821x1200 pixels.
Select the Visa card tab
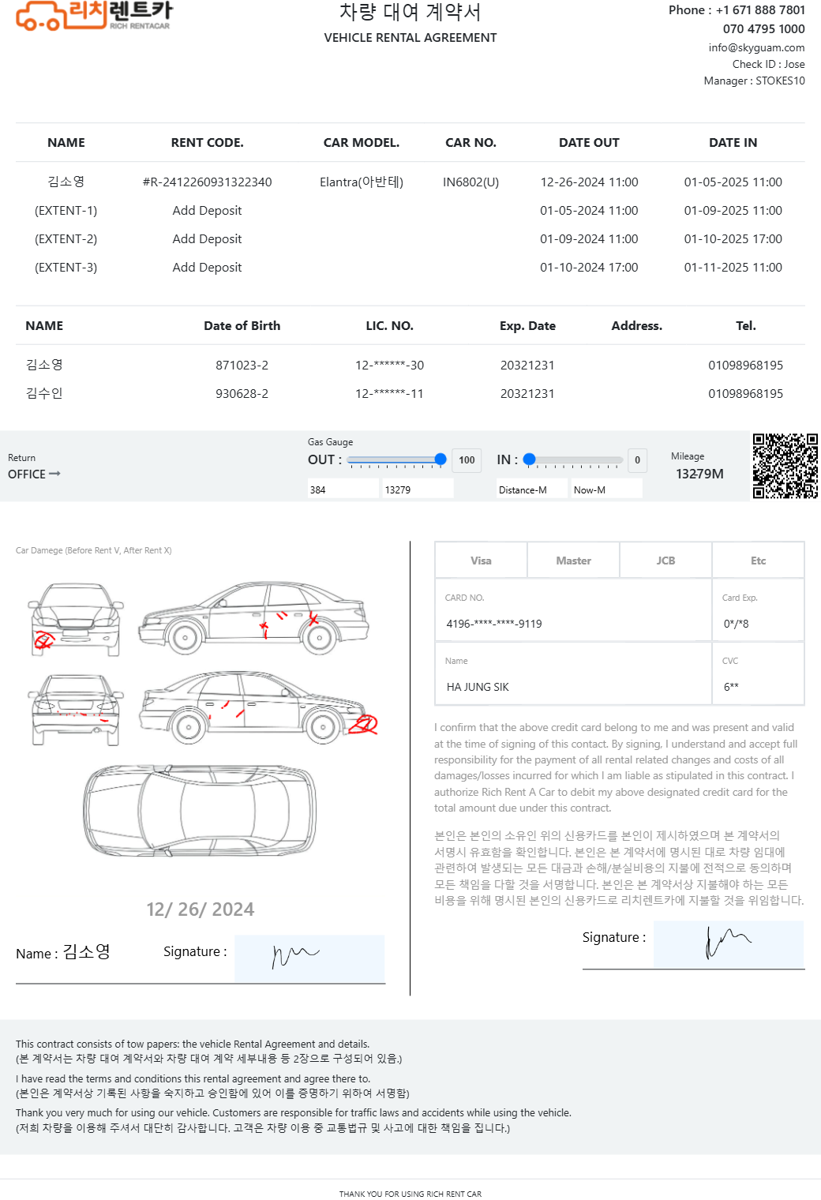[481, 561]
